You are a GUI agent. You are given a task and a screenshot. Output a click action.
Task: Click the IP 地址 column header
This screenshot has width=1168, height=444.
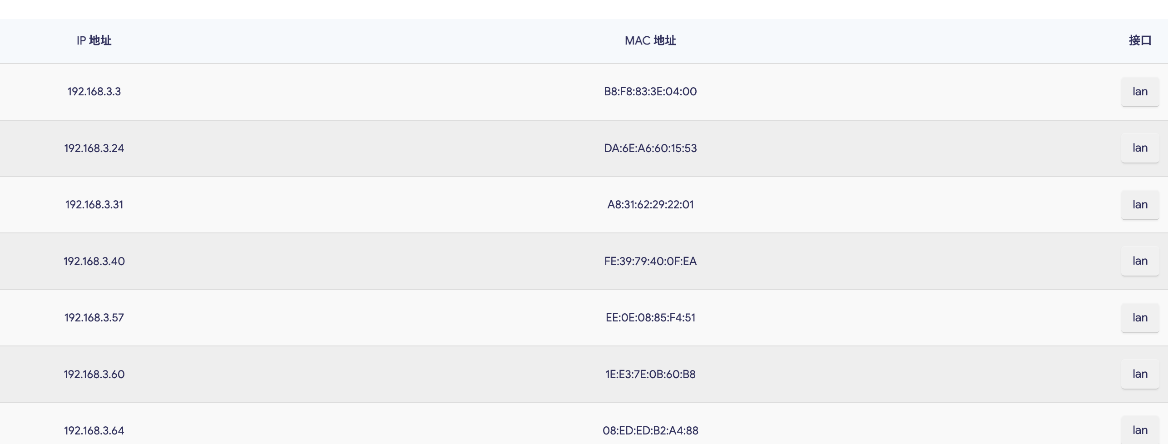point(94,41)
